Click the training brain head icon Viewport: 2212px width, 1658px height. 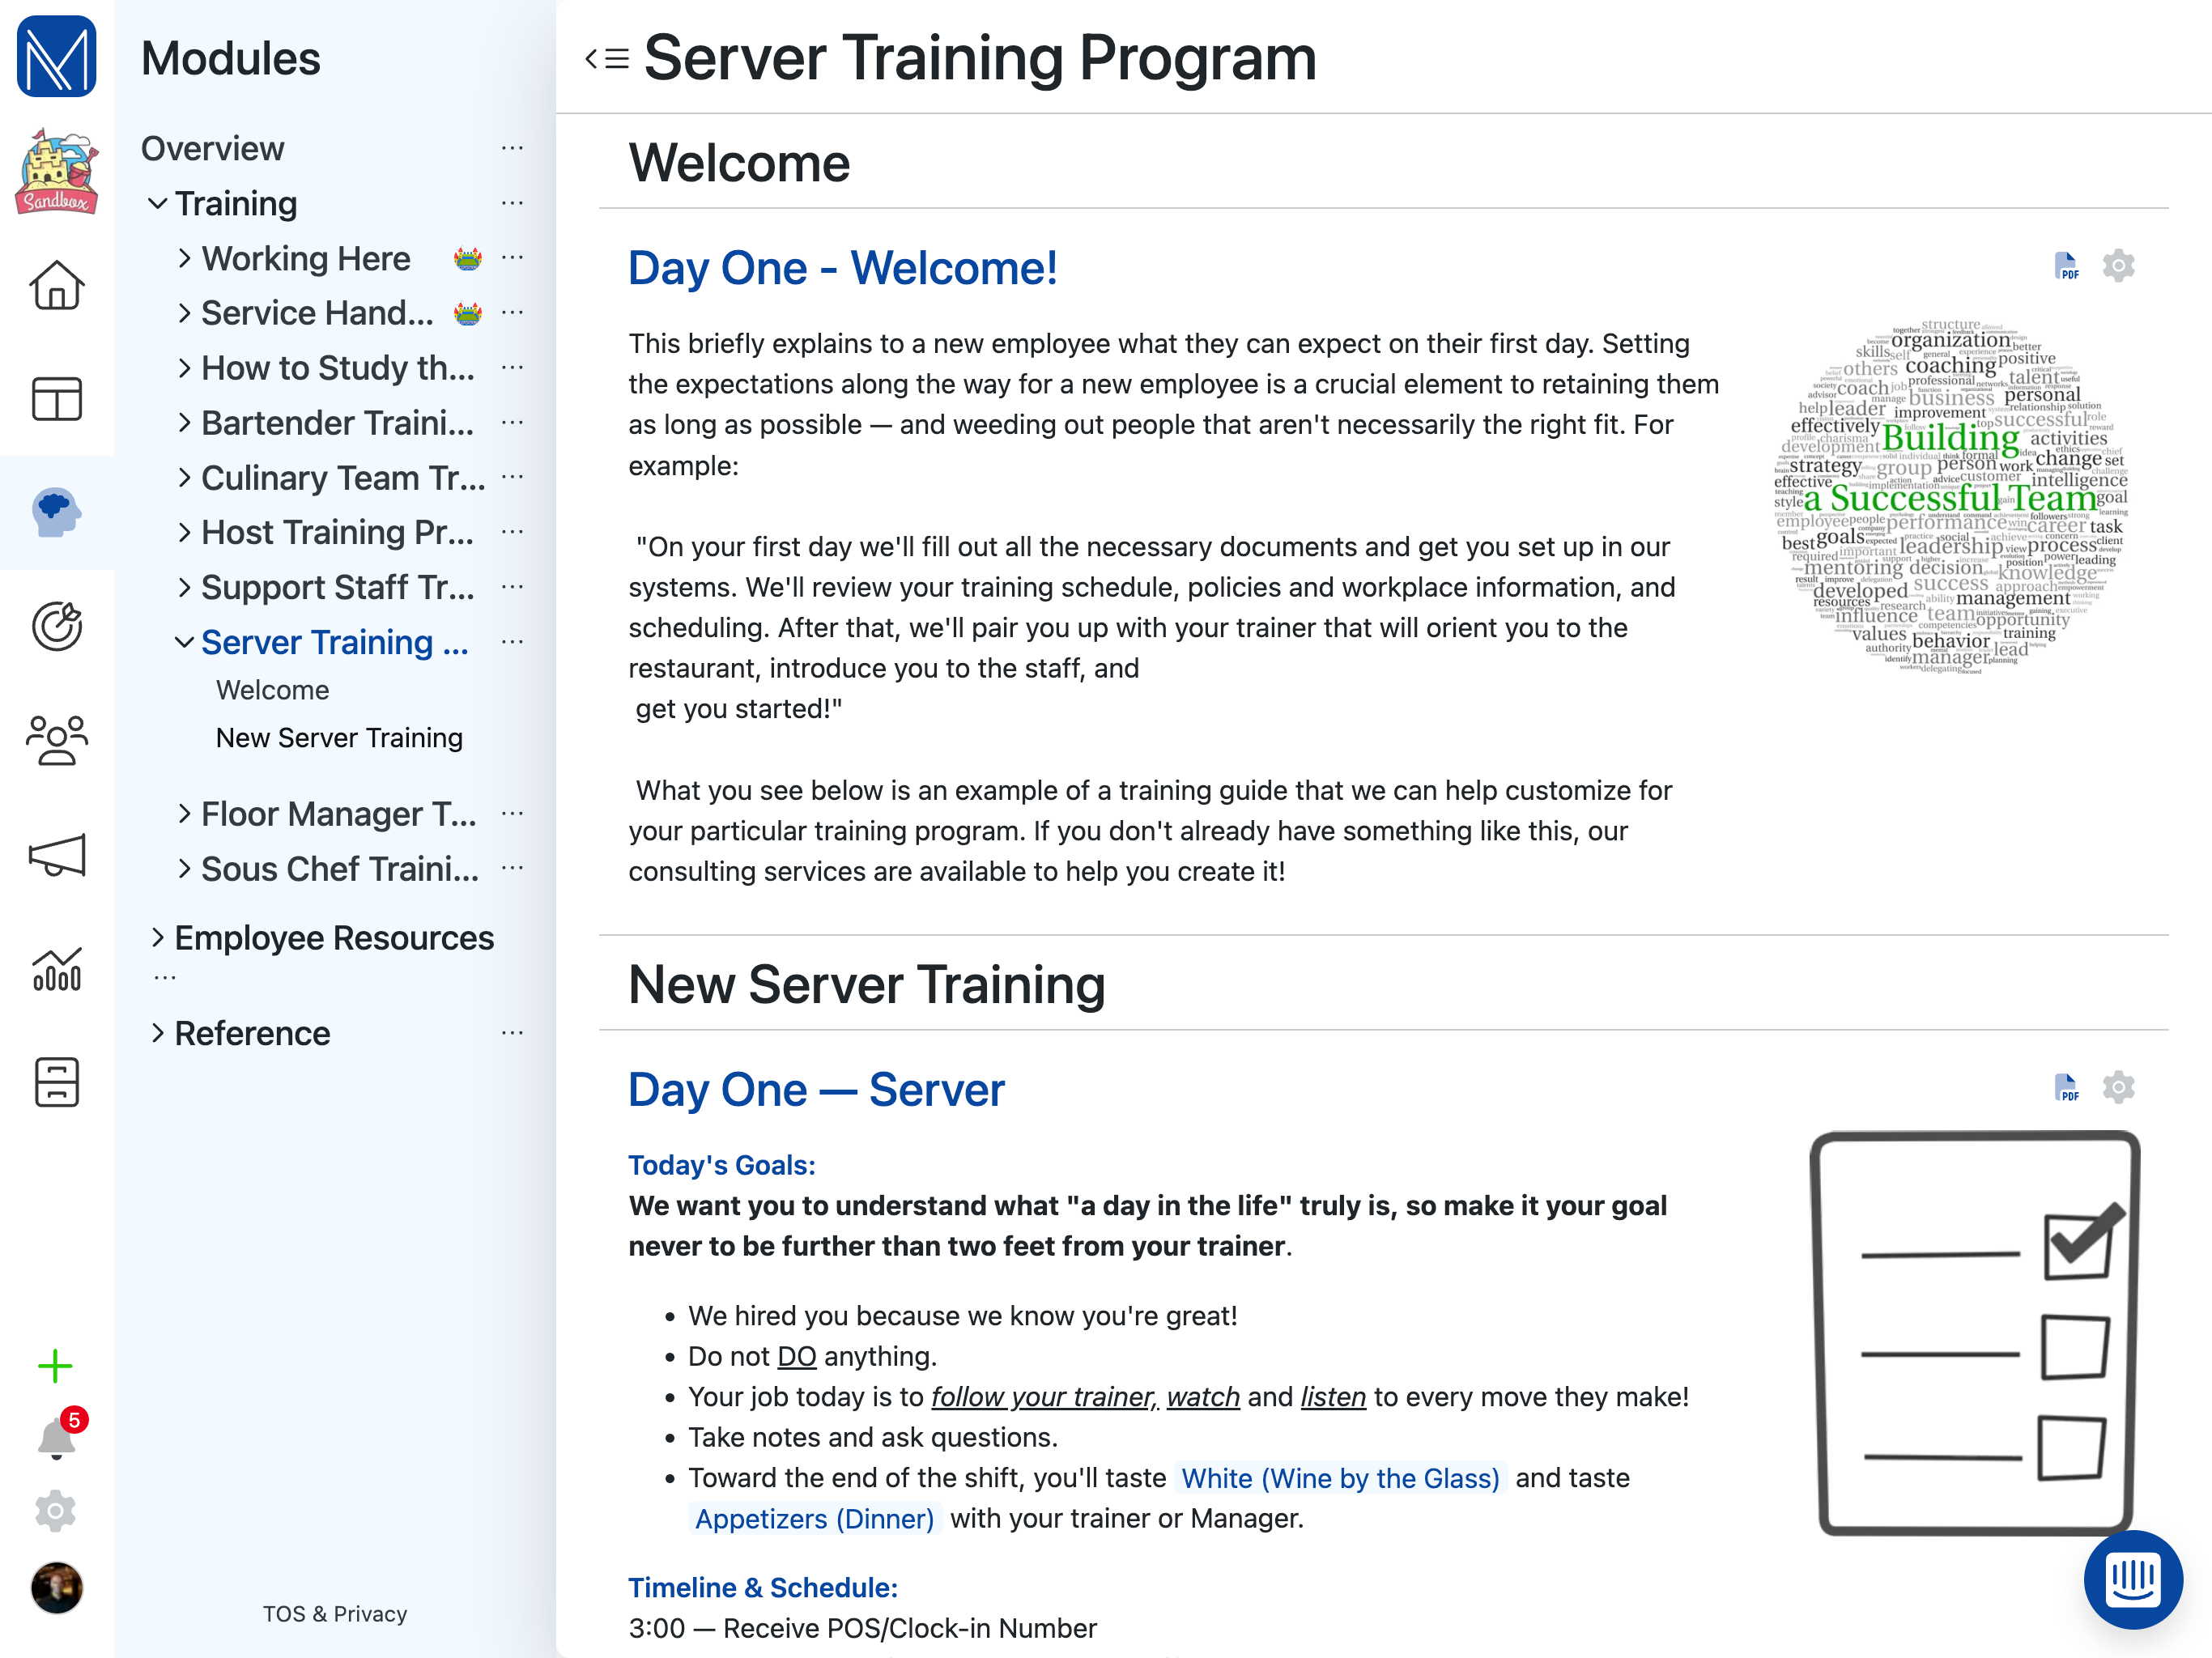(56, 513)
